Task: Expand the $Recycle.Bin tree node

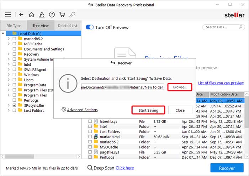Action: tap(9, 105)
